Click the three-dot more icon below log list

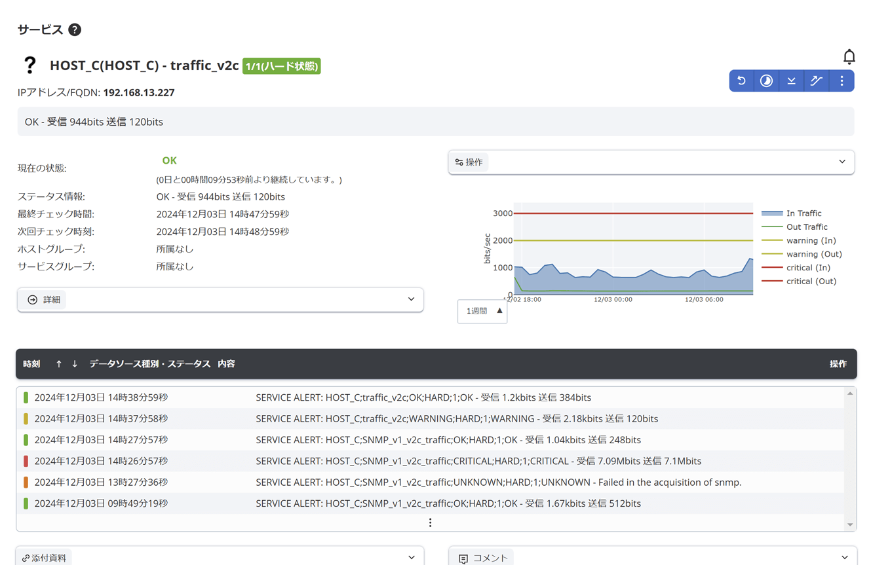[430, 522]
